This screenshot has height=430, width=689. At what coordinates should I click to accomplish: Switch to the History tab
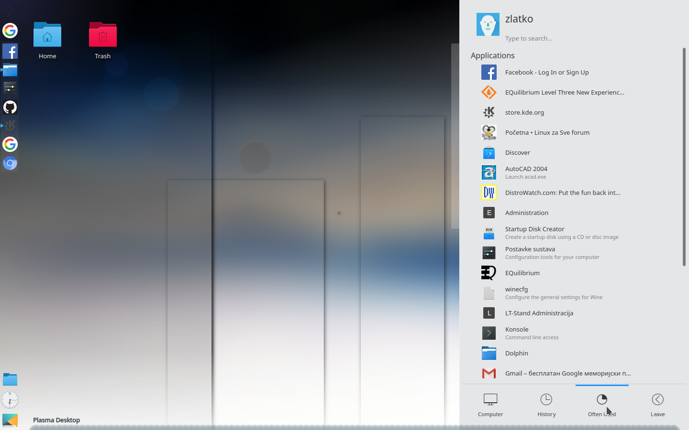546,405
